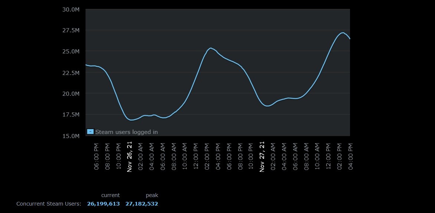Toggle the Steam users logged in legend icon
The width and height of the screenshot is (435, 213).
[90, 131]
